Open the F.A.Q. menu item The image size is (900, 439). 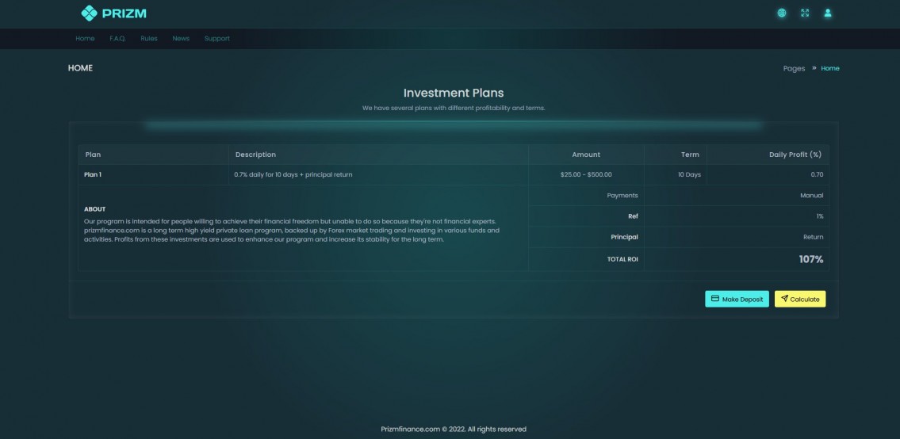(117, 39)
